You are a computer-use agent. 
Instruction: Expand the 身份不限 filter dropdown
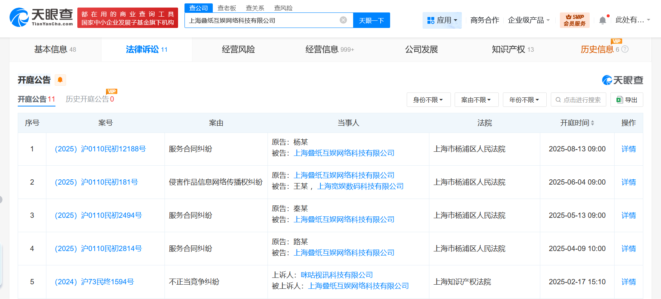click(x=428, y=100)
